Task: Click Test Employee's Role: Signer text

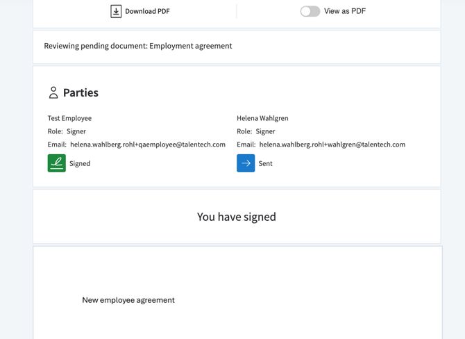Action: [x=67, y=131]
